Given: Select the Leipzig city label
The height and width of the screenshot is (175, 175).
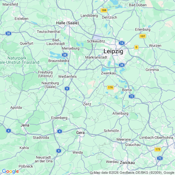Looking at the screenshot, I should click(113, 51).
